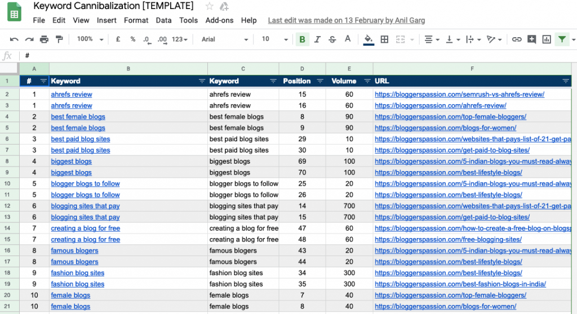Viewport: 577px width, 314px height.
Task: Print the spreadsheet with printer icon
Action: 44,39
